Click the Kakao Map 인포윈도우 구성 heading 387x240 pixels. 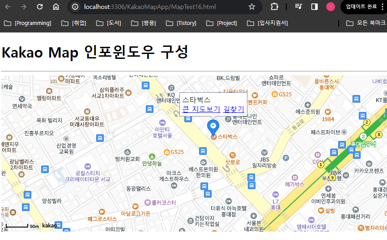coord(95,52)
